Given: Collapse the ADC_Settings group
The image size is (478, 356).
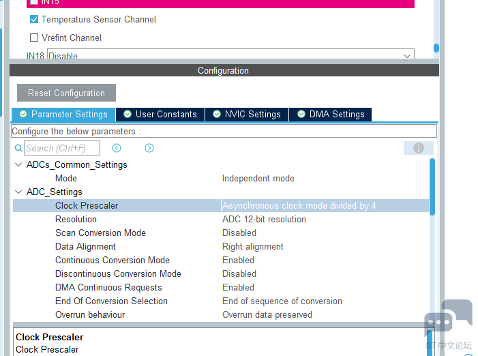Looking at the screenshot, I should pos(18,192).
